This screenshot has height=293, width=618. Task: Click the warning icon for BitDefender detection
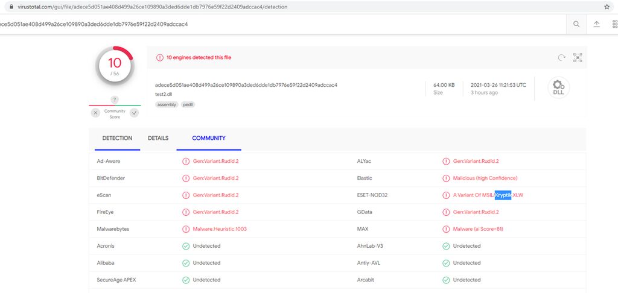pos(186,178)
